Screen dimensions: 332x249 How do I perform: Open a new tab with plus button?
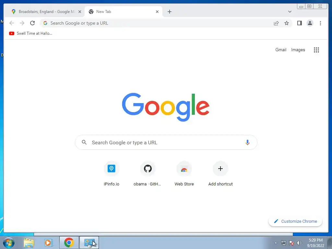[169, 12]
